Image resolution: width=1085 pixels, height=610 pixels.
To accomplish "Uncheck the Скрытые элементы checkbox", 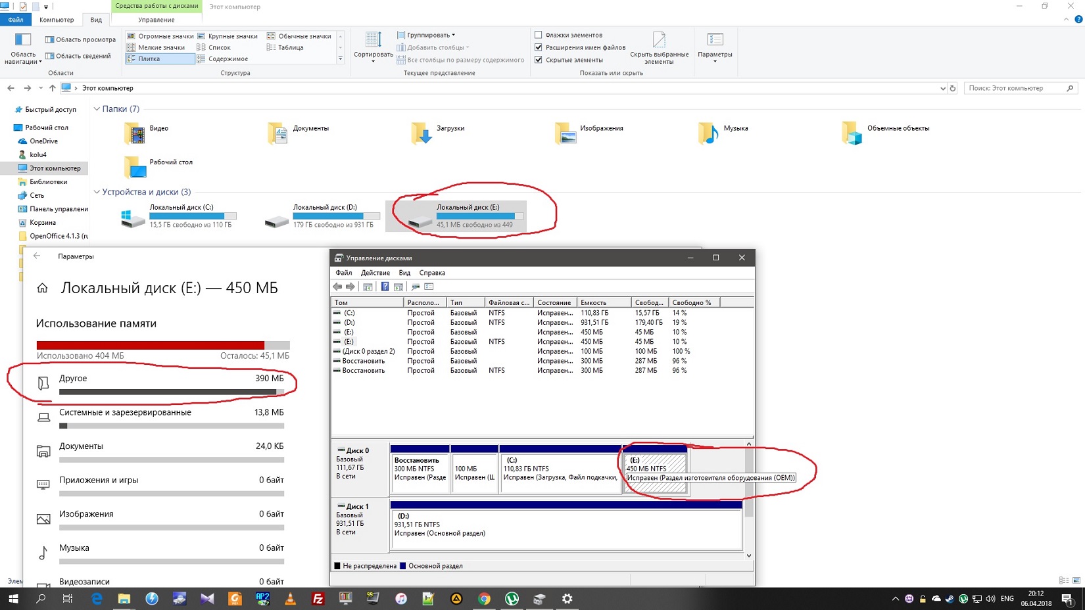I will [x=539, y=60].
